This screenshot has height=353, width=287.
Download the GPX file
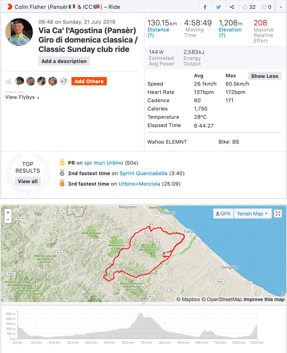[x=223, y=214]
